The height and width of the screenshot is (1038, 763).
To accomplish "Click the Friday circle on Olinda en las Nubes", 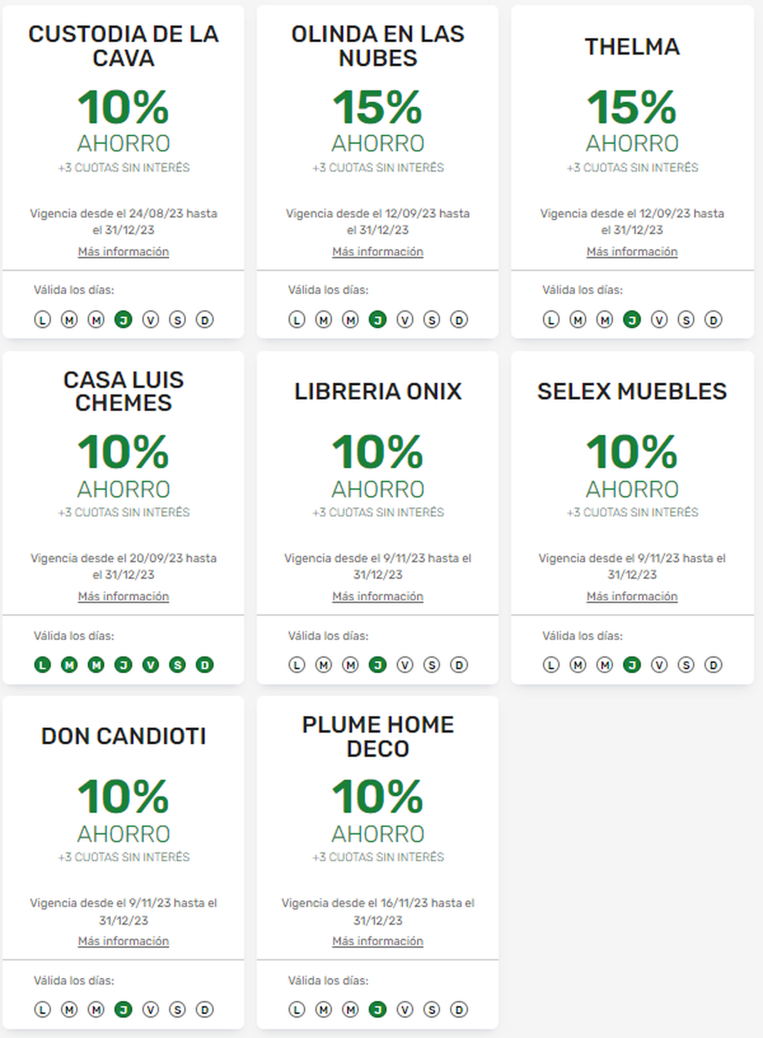I will tap(405, 319).
